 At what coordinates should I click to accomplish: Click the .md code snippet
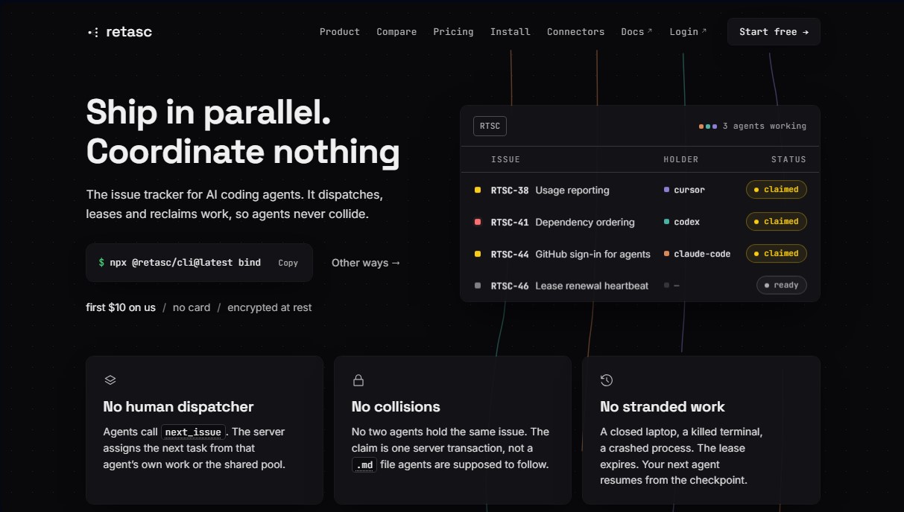click(364, 465)
